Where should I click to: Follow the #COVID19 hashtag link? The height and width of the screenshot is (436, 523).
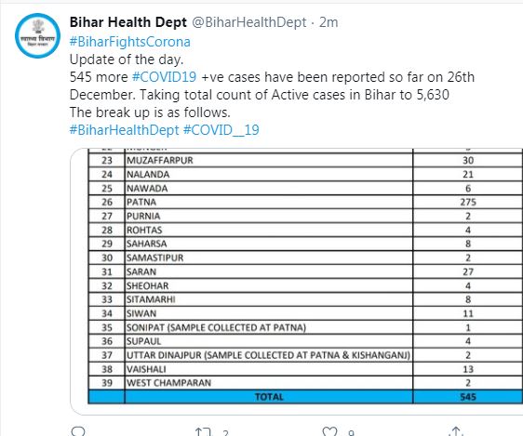coord(165,77)
